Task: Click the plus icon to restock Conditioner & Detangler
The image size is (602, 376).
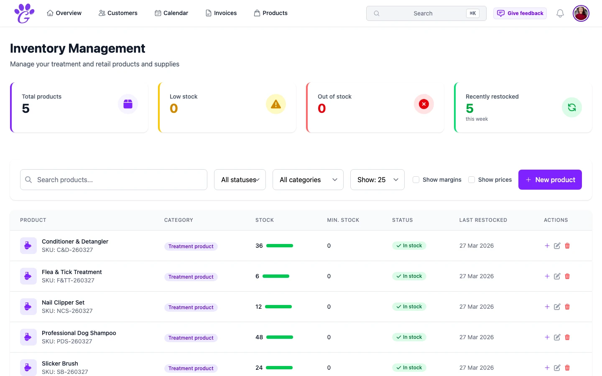Action: coord(547,246)
